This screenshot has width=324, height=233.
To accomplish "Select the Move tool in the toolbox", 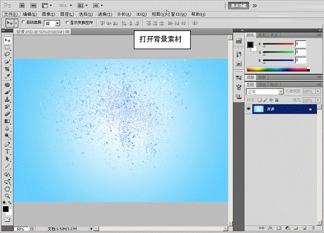I will [x=7, y=40].
